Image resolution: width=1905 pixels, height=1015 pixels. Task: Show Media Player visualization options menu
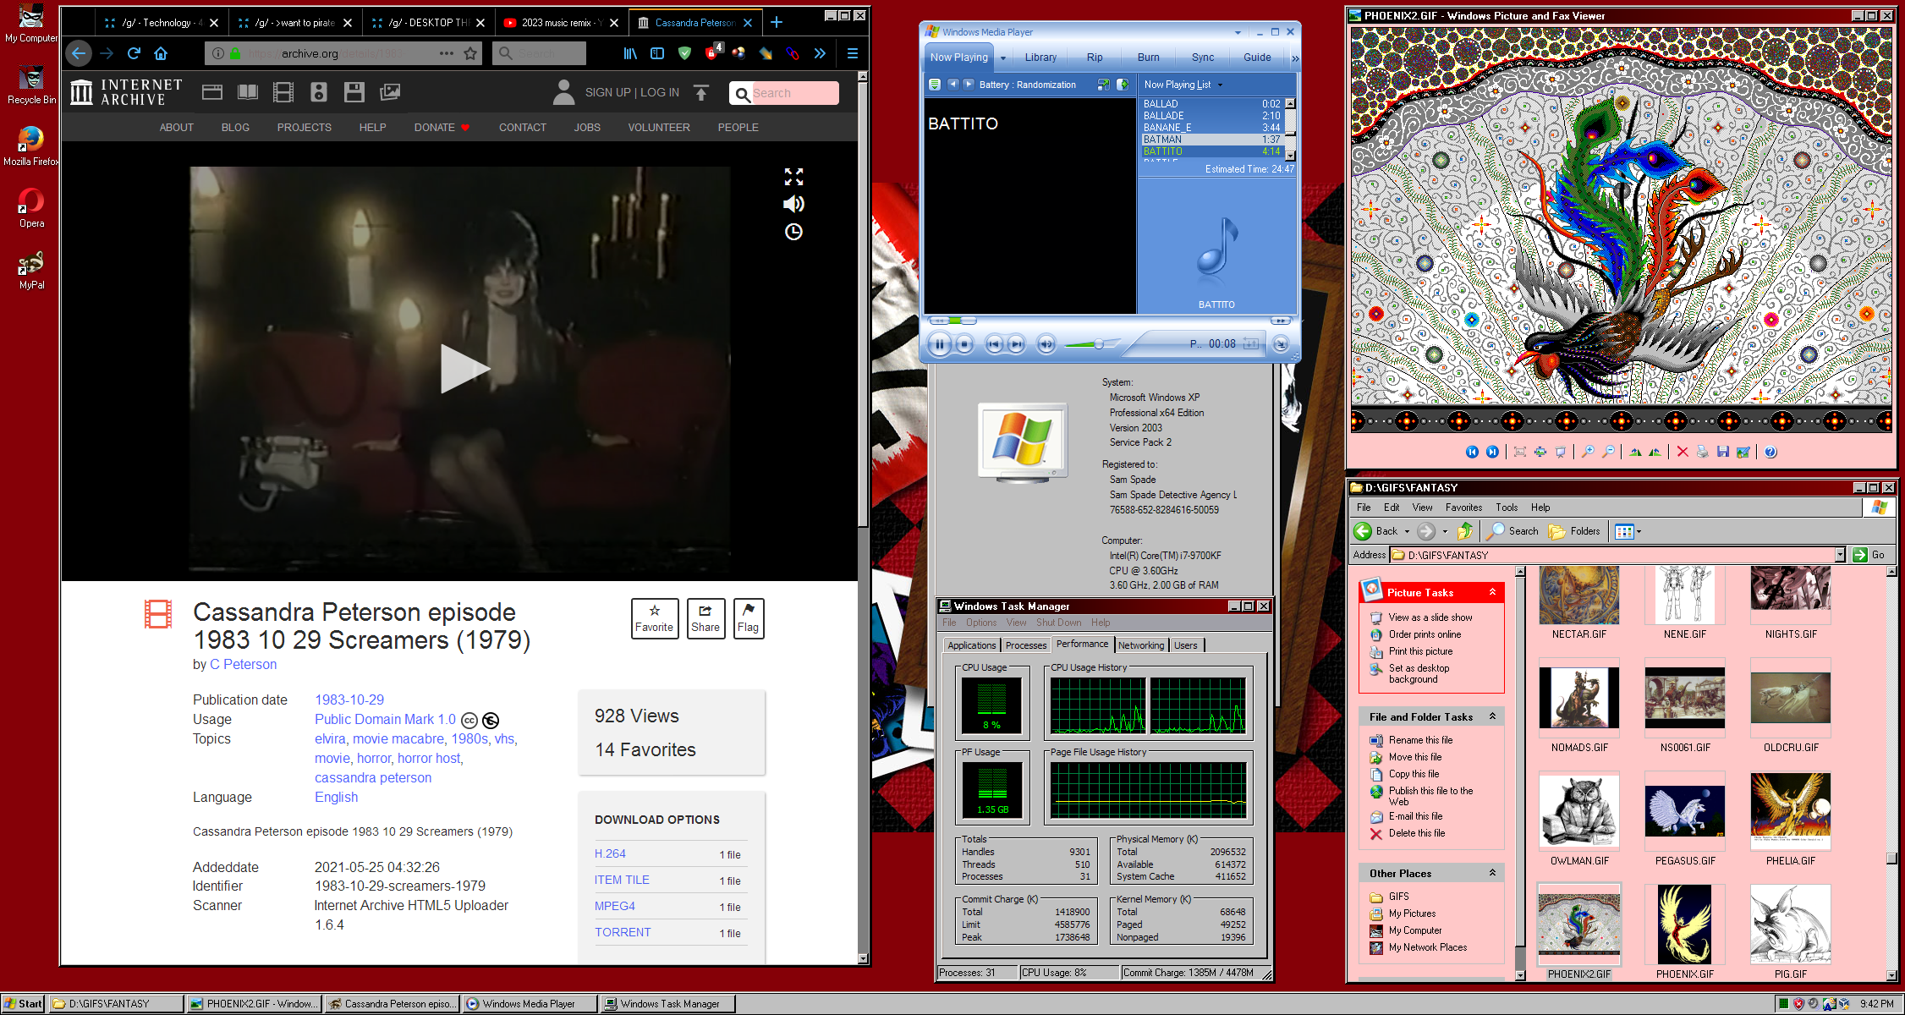(935, 85)
